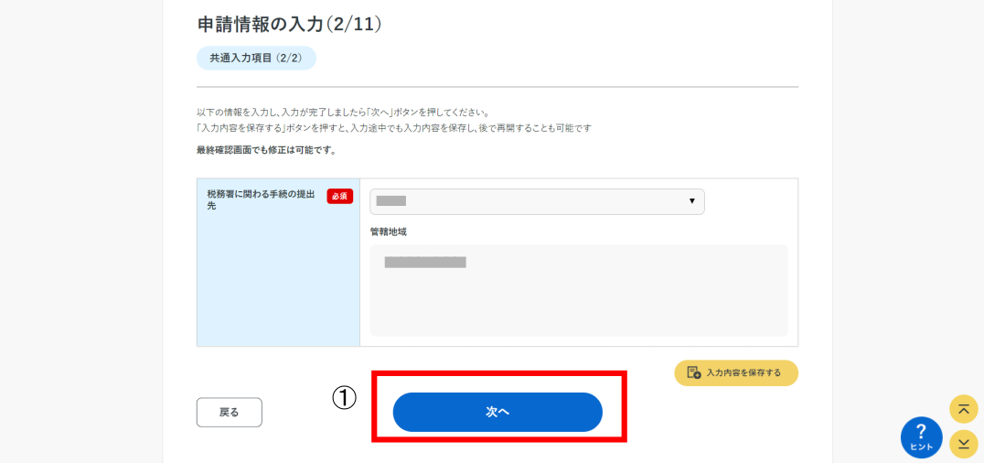This screenshot has height=463, width=984.
Task: Click inside the 管轄地域 gray text area
Action: [x=579, y=290]
